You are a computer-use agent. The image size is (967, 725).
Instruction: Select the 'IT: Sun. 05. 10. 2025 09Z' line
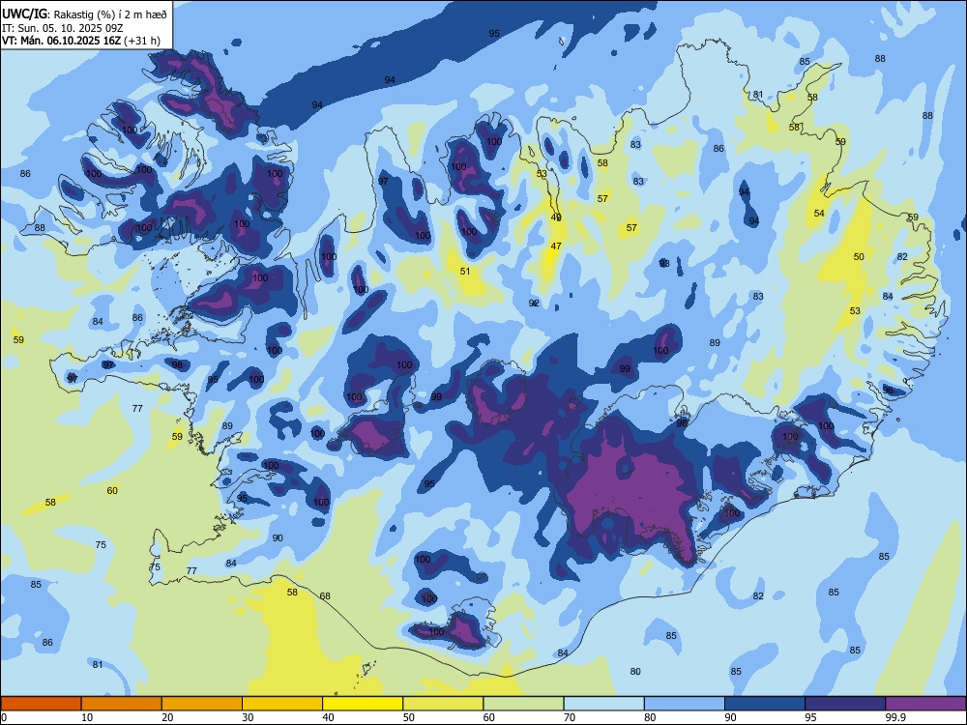pos(64,28)
